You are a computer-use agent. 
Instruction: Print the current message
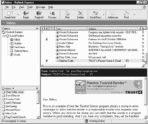tap(67, 15)
